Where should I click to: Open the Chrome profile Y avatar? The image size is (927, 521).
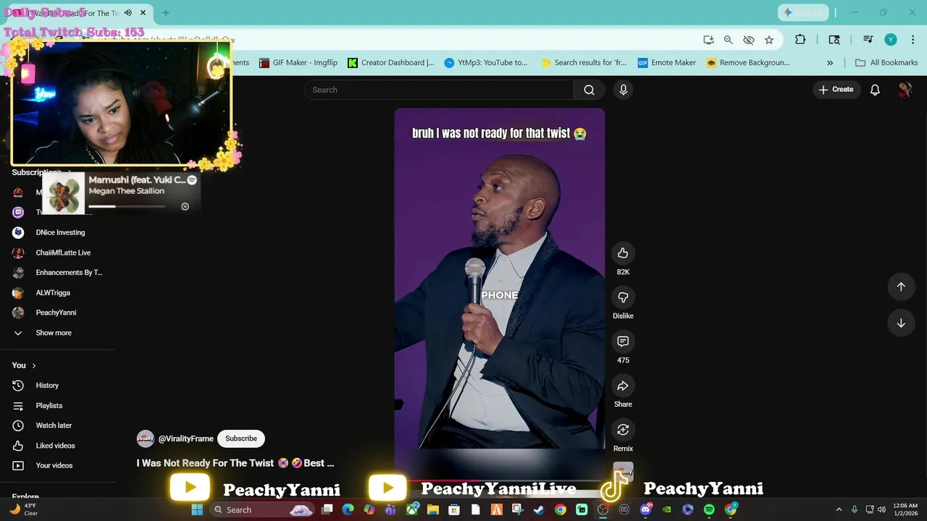click(x=891, y=40)
